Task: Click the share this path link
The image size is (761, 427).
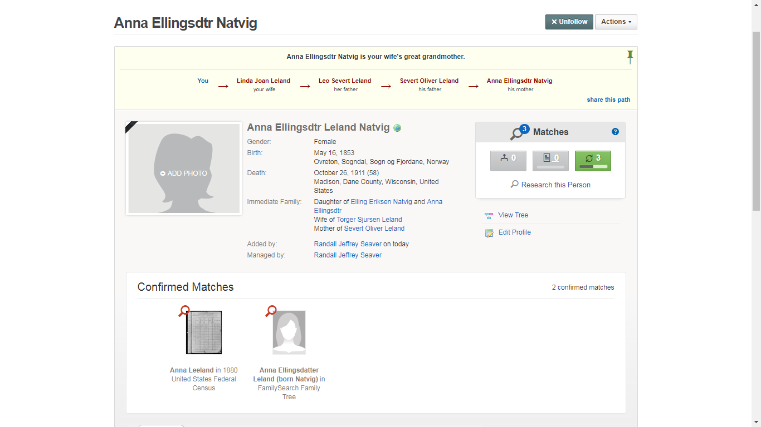Action: pyautogui.click(x=608, y=100)
